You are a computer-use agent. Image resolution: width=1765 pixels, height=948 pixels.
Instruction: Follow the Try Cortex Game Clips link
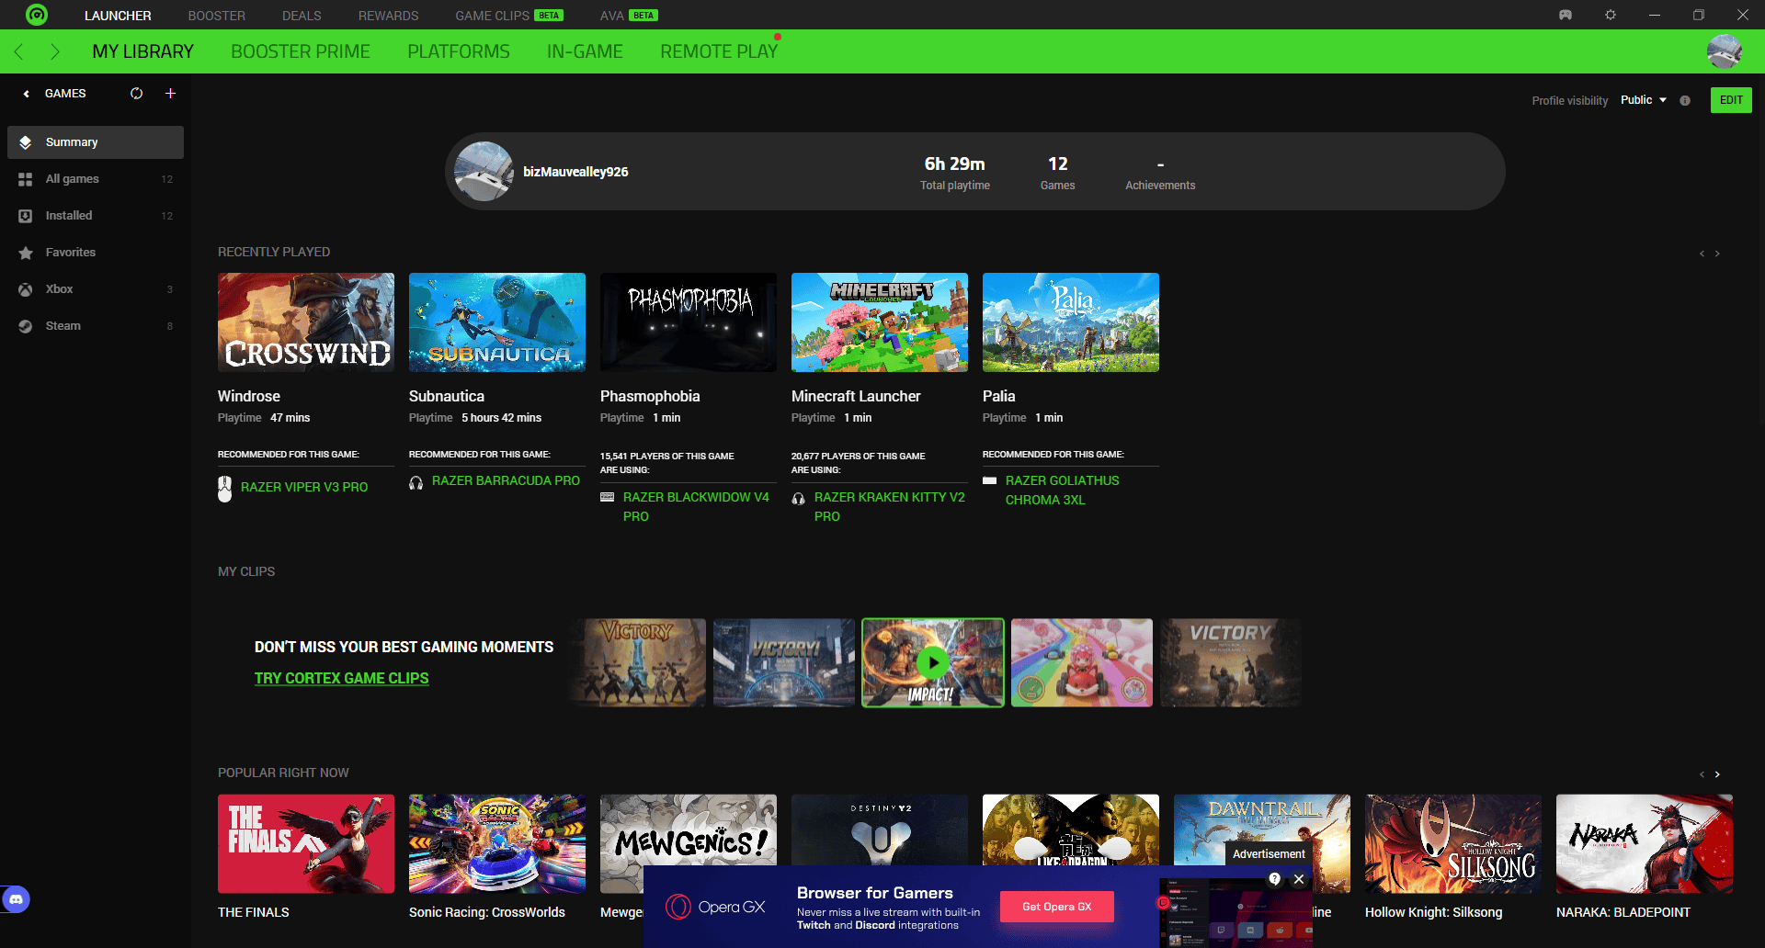click(341, 678)
